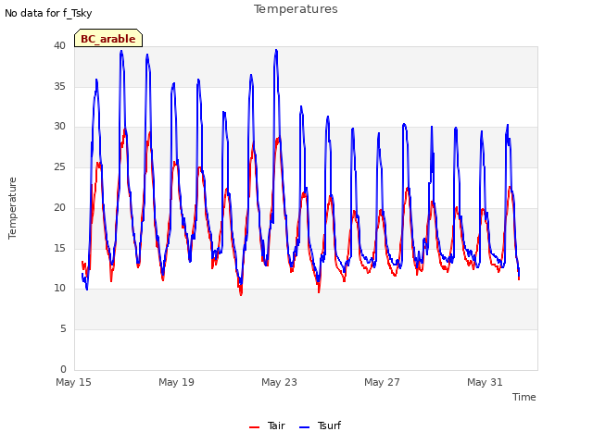593x444 pixels.
Task: Select the BC_arable annotation label
Action: [108, 38]
